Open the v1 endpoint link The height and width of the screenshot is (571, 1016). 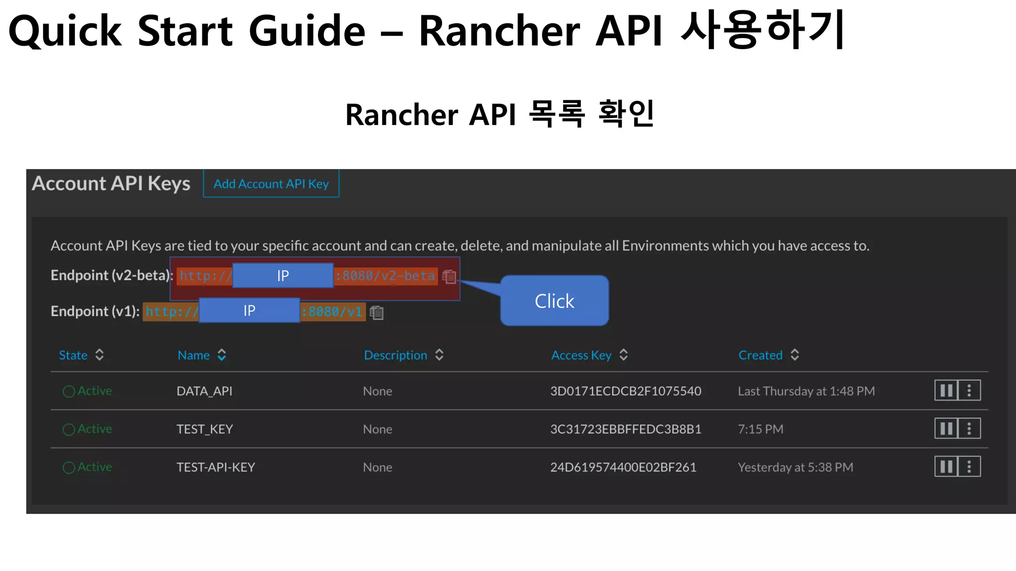pyautogui.click(x=331, y=312)
